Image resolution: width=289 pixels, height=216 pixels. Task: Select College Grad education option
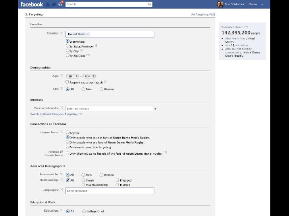click(x=84, y=211)
